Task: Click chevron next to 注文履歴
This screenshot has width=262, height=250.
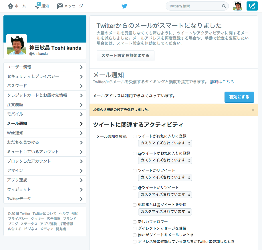Action: click(x=81, y=105)
